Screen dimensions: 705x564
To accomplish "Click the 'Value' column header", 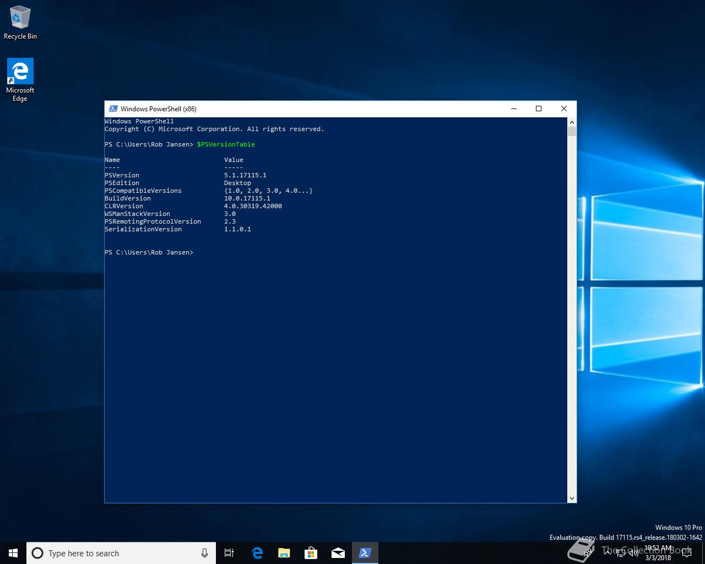I will 234,160.
